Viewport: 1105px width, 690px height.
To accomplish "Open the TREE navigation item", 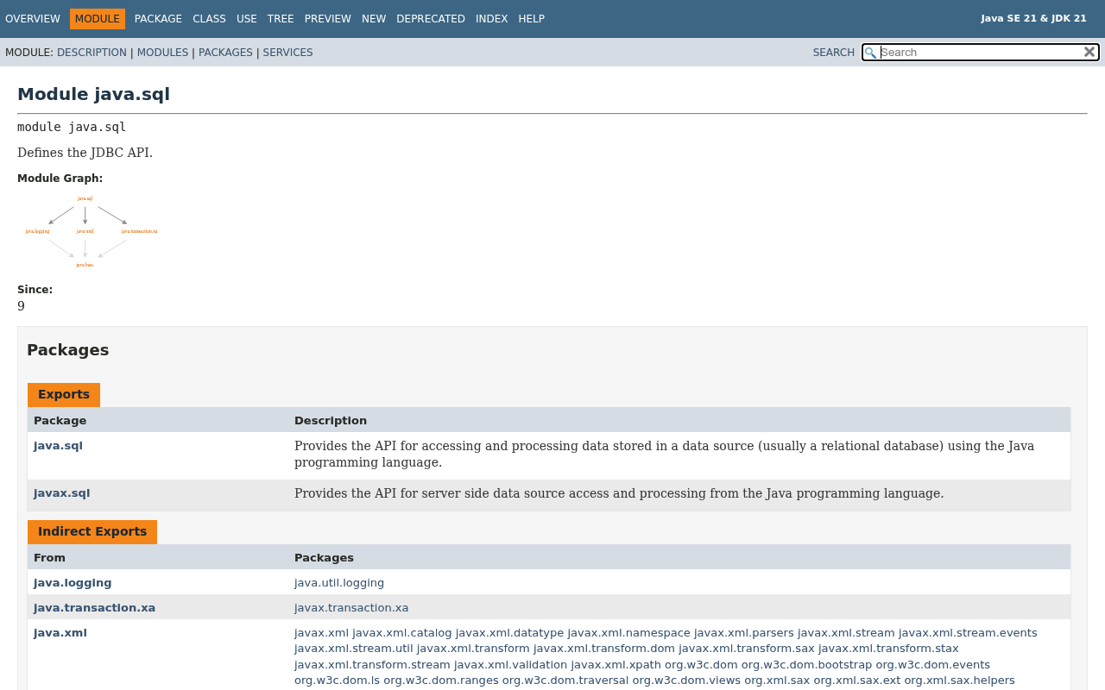I will pos(281,19).
